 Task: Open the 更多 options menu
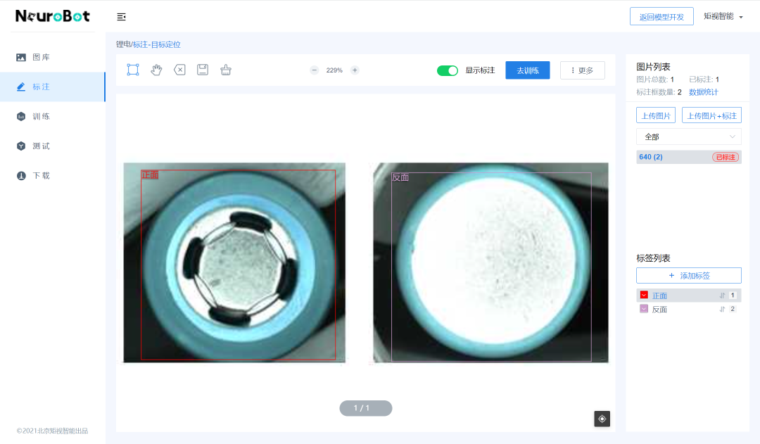click(582, 70)
